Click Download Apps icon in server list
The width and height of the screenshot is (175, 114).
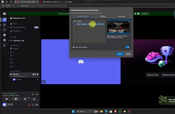click(x=4, y=45)
